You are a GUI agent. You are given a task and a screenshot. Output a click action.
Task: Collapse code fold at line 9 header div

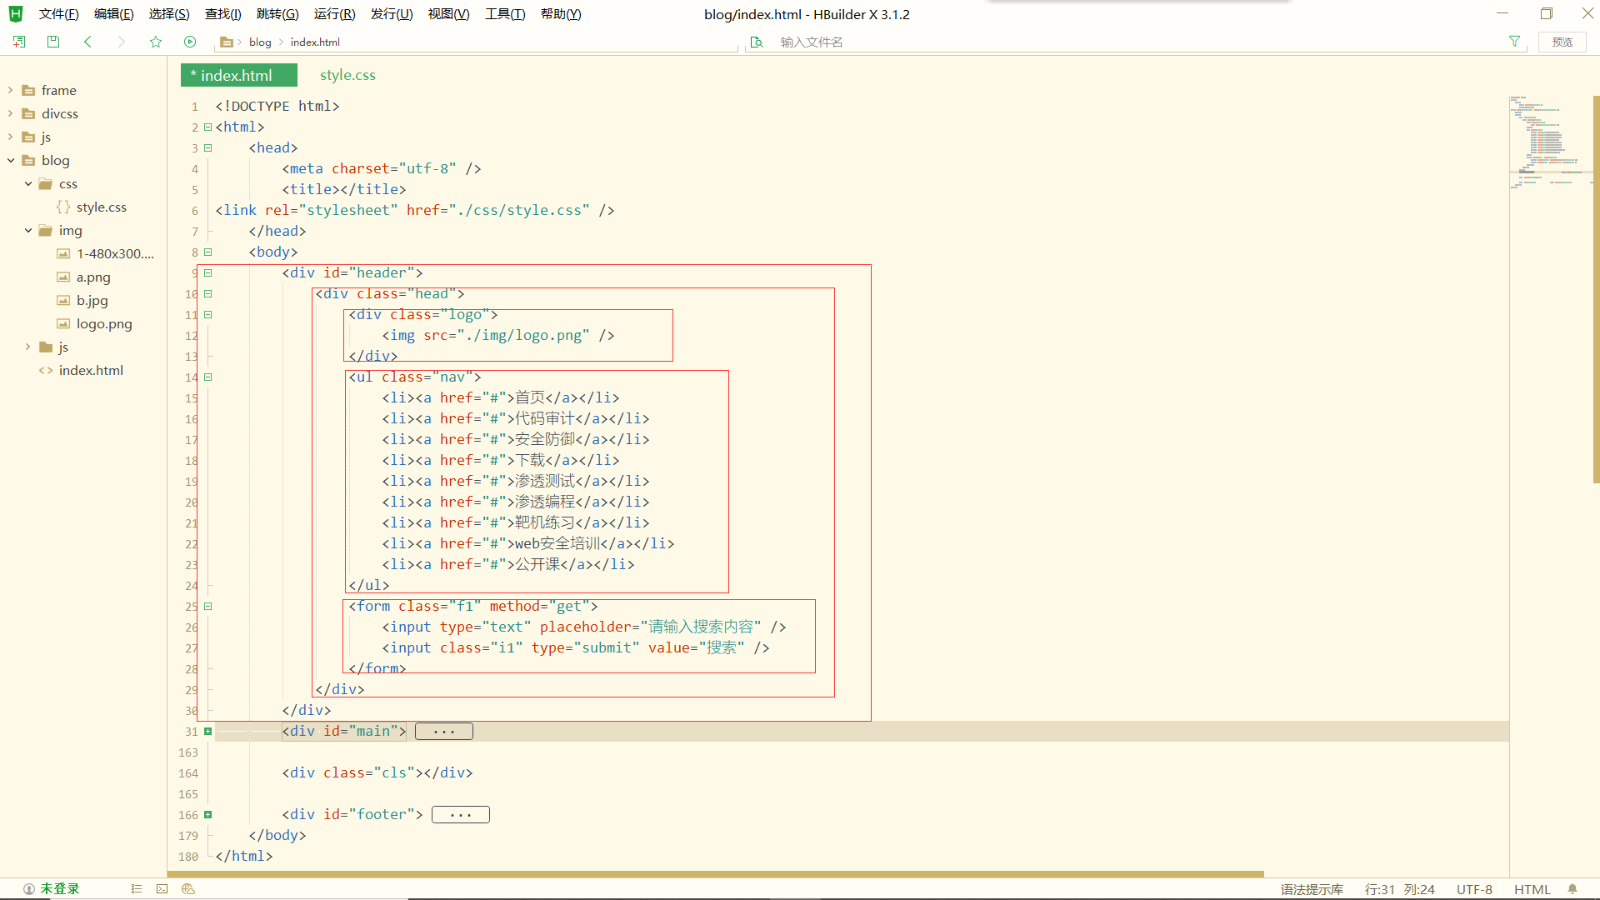208,272
